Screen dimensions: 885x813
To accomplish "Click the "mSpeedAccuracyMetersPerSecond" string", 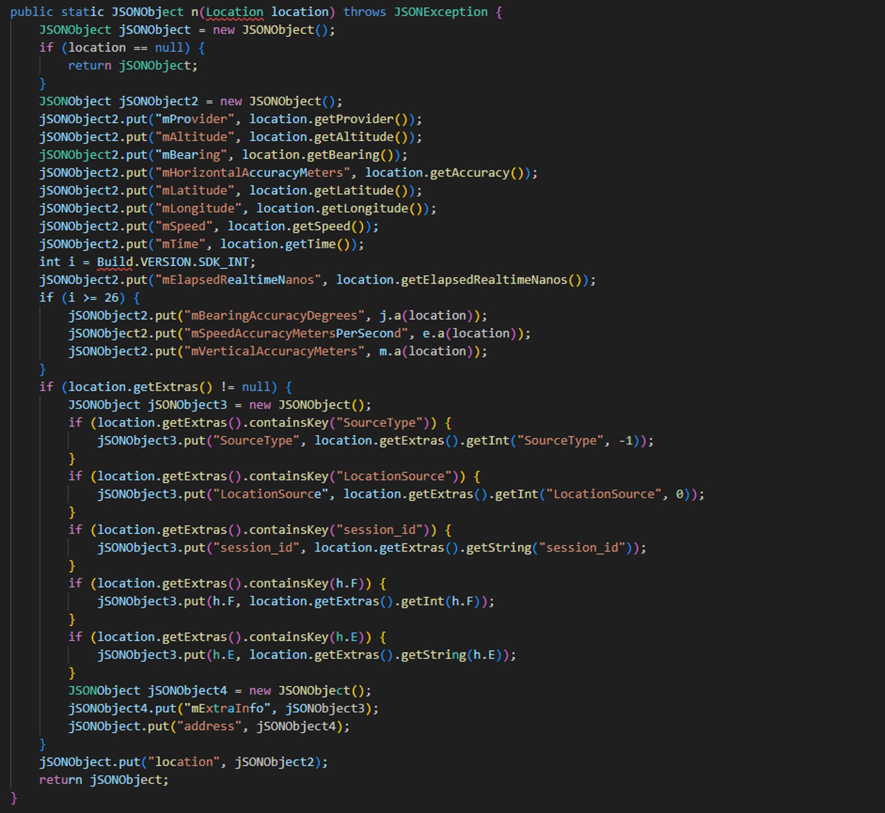I will (x=296, y=334).
